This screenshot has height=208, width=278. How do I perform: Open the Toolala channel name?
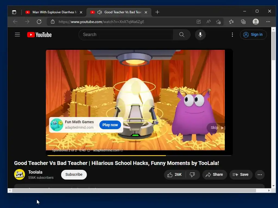(x=35, y=172)
